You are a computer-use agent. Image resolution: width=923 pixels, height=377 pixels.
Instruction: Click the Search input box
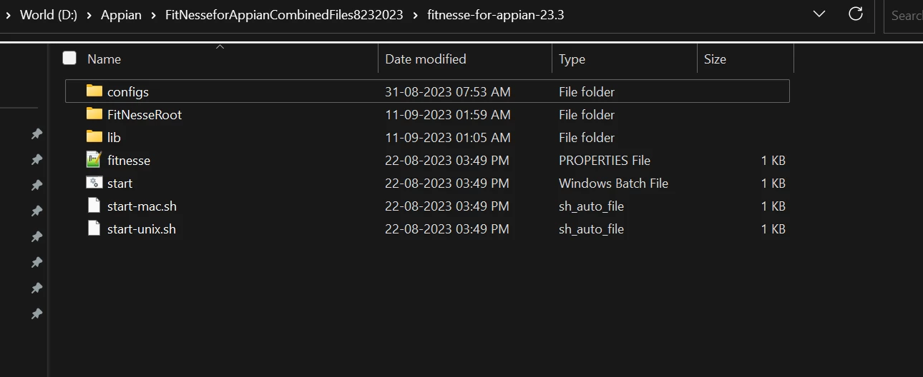click(x=904, y=15)
